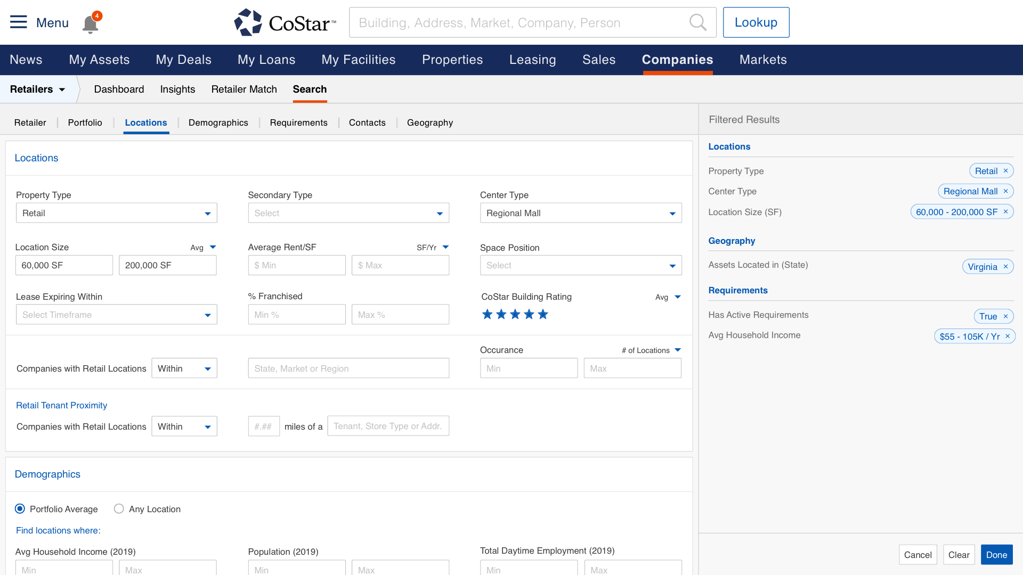1023x575 pixels.
Task: Jump to the Demographics filter tab
Action: pos(218,122)
